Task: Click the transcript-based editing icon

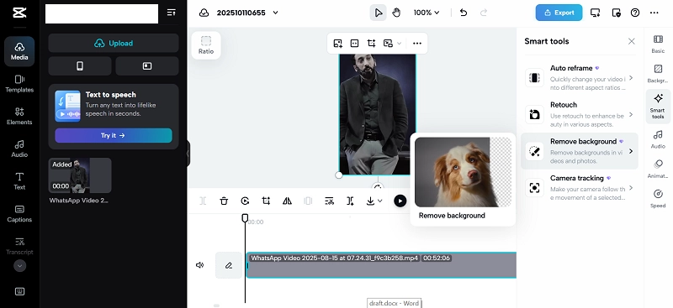Action: click(x=329, y=201)
